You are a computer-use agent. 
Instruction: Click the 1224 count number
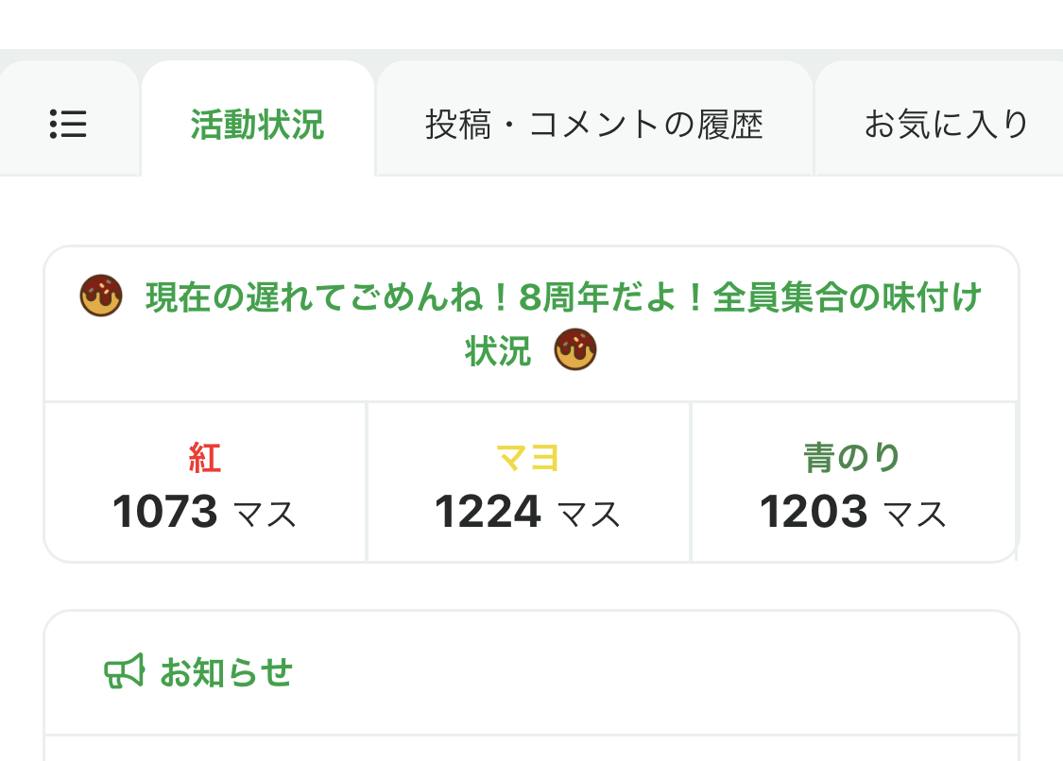pyautogui.click(x=488, y=513)
